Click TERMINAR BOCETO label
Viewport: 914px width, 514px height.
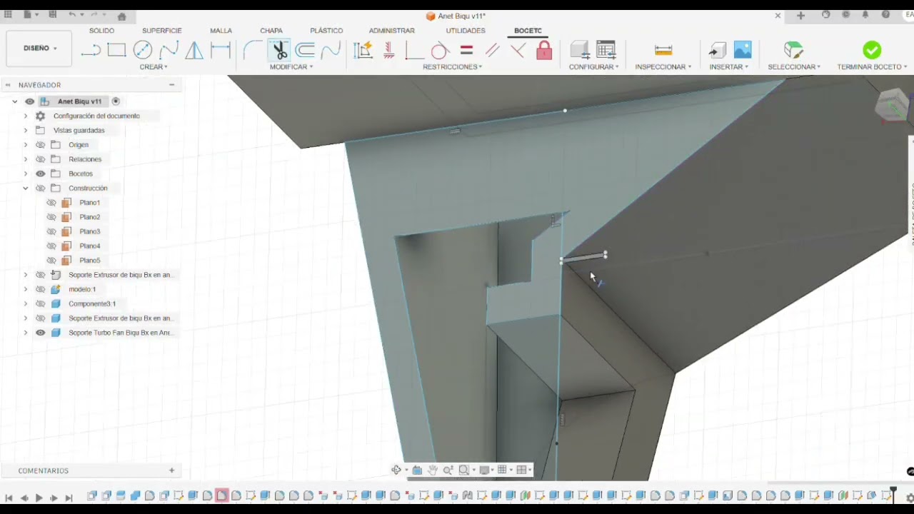tap(870, 67)
